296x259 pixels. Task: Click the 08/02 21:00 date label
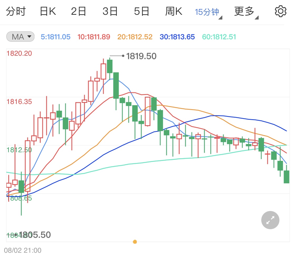[x=23, y=251]
